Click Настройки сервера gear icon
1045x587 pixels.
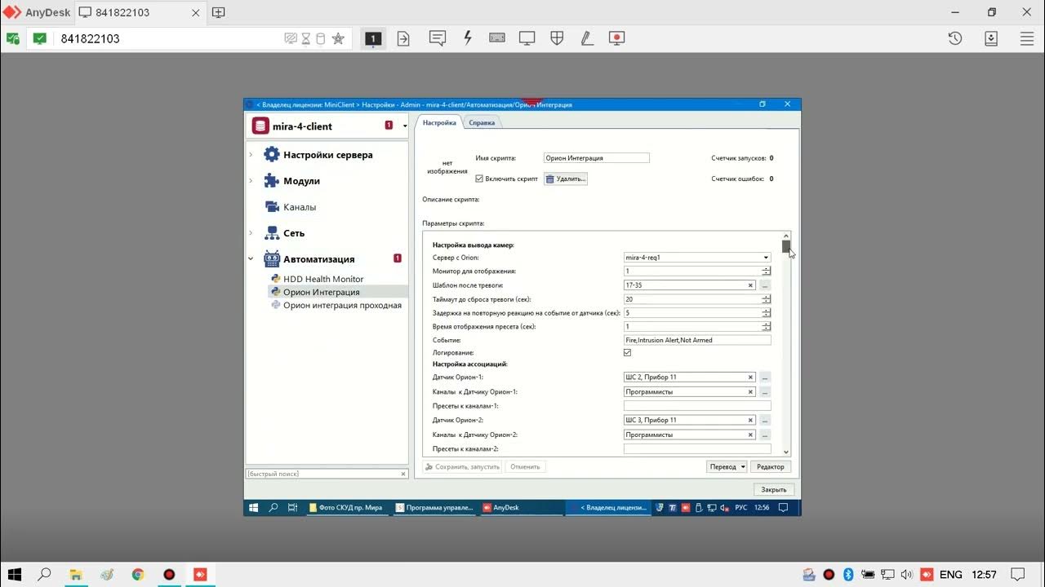point(272,155)
